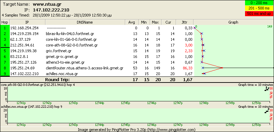Click athens3-to-eie.grnet.gr DNS name

coord(65,62)
